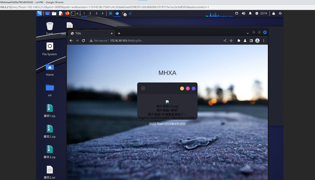
Task: Select the 题目2.txt file
Action: [50, 172]
